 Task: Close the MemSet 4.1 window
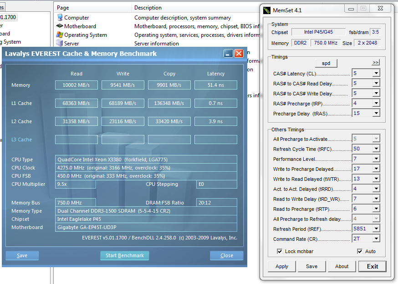380,9
